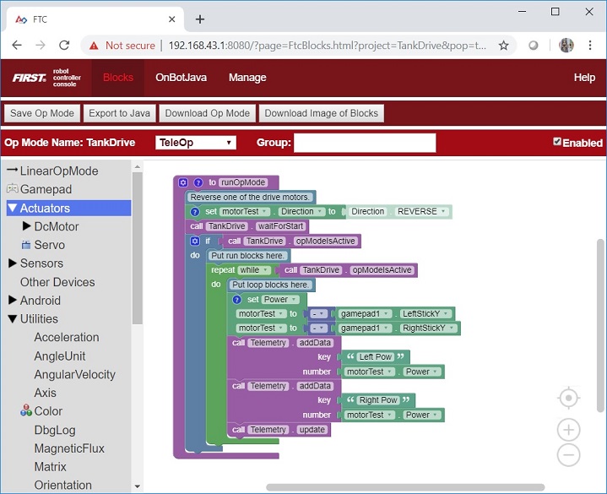Open the TeleOp op mode type dropdown

[x=196, y=143]
